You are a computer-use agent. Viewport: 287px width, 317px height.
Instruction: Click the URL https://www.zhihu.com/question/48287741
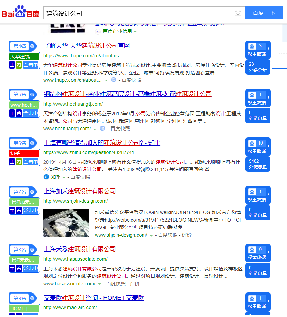[89, 152]
